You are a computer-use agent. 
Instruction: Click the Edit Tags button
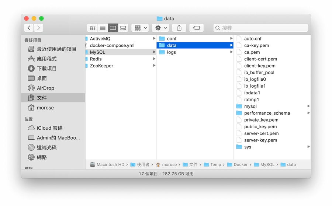tap(196, 28)
